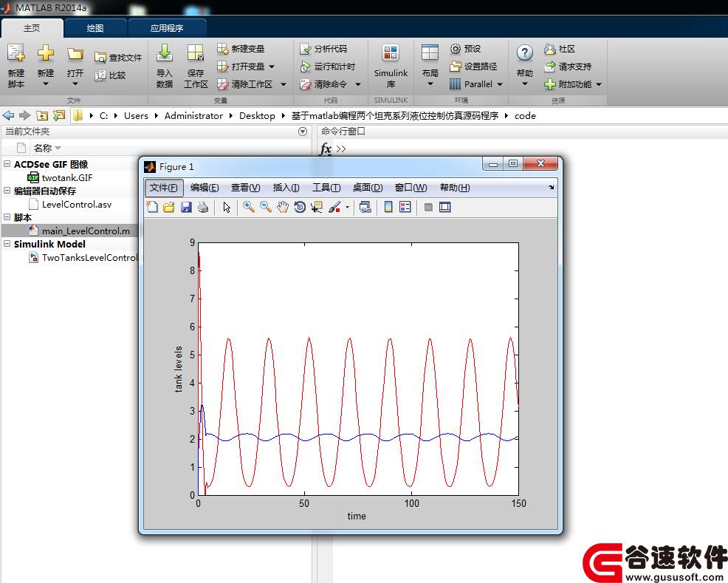Open the 桌面(D) menu in Figure 1
This screenshot has width=728, height=583.
click(x=368, y=188)
